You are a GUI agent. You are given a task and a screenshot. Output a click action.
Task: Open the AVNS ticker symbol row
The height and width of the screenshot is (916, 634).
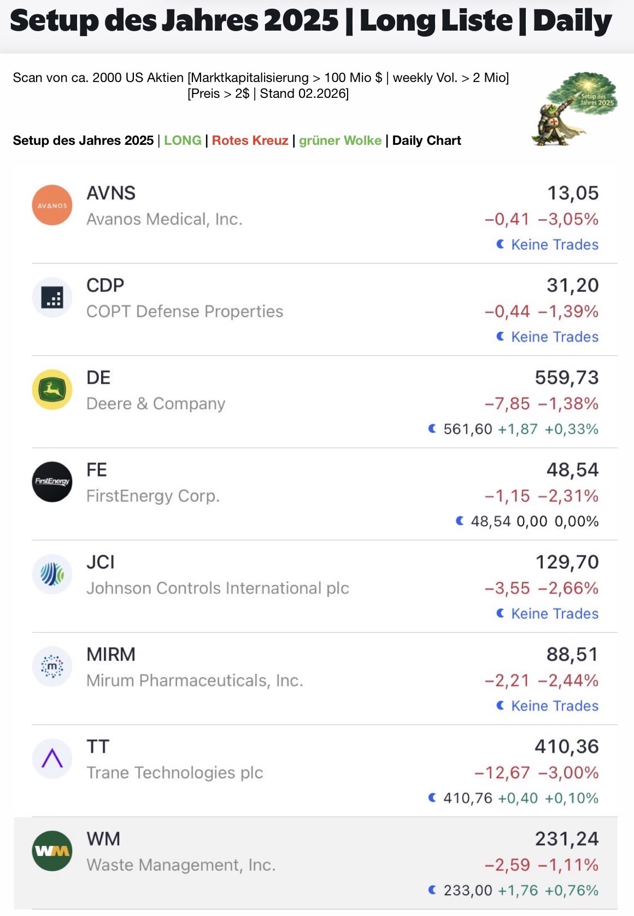tap(111, 193)
